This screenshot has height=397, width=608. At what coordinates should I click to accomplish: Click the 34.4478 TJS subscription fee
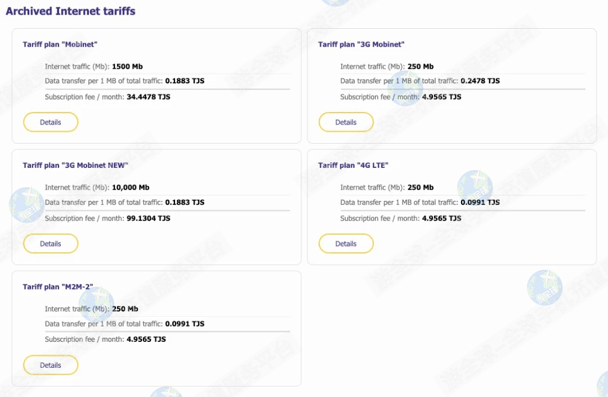[x=148, y=97]
